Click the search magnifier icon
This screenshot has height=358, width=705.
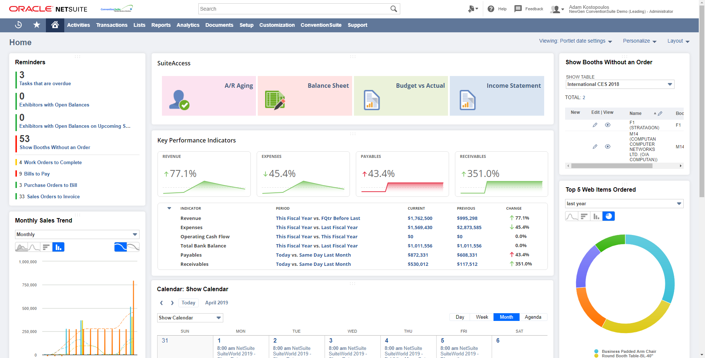pyautogui.click(x=394, y=9)
